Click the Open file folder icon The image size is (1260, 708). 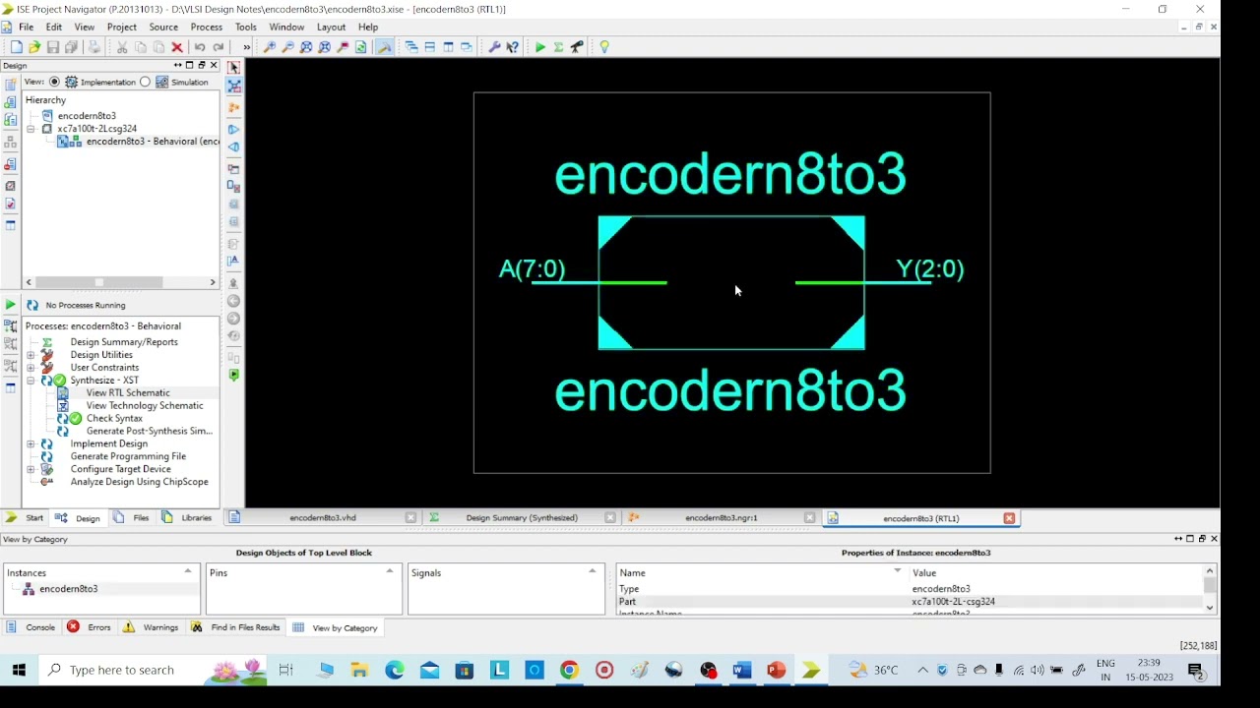point(34,47)
